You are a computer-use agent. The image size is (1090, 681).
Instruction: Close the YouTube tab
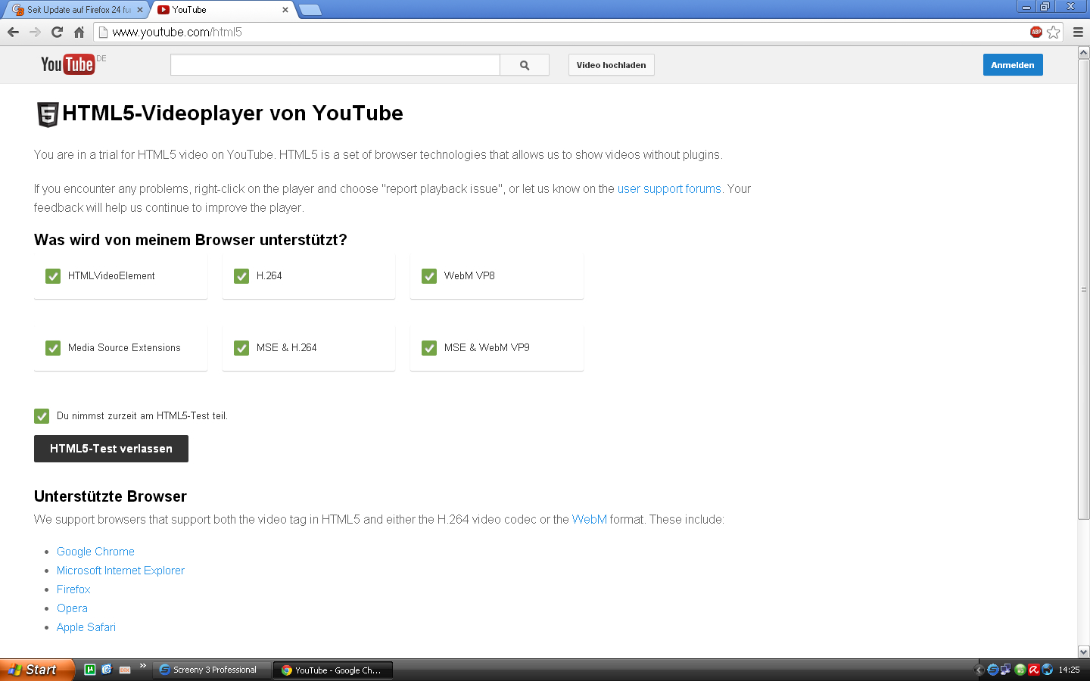coord(285,10)
